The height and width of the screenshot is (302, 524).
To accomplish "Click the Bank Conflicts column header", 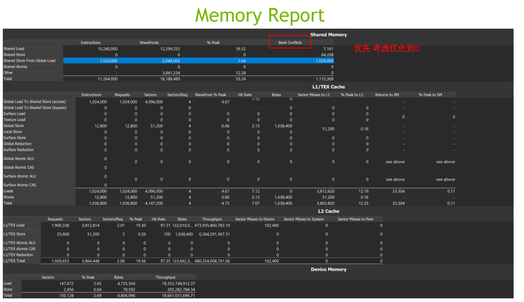I will [x=290, y=42].
